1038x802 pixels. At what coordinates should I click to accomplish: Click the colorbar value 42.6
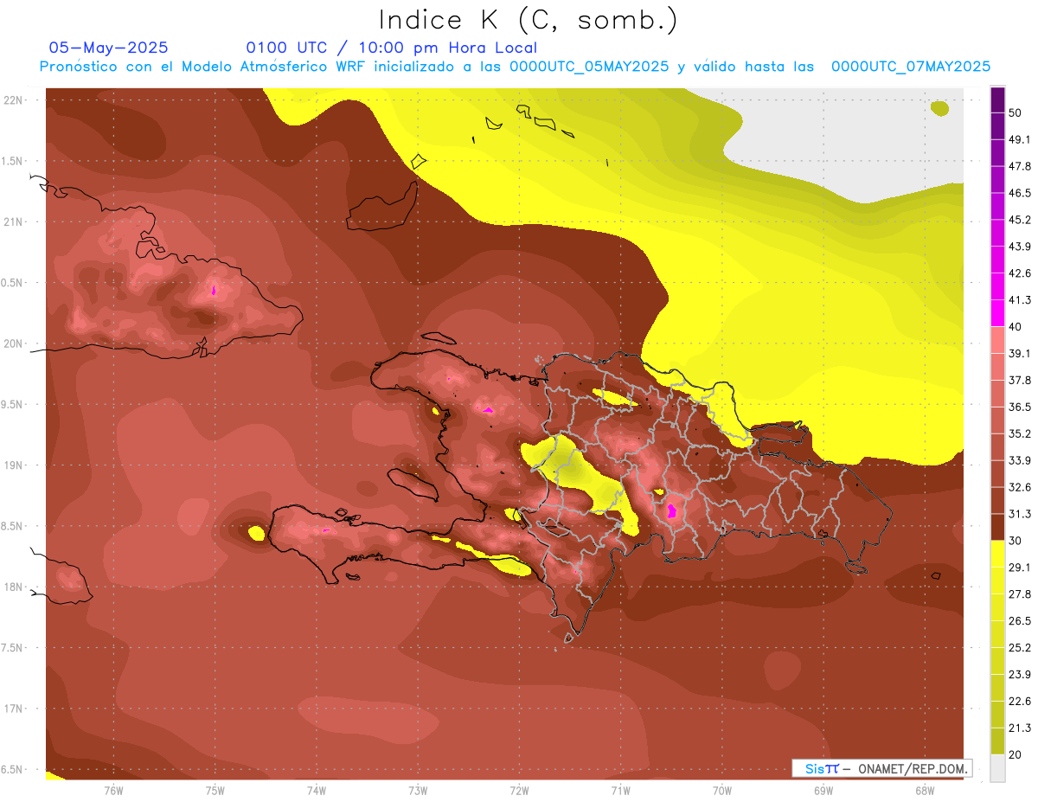tap(1021, 273)
